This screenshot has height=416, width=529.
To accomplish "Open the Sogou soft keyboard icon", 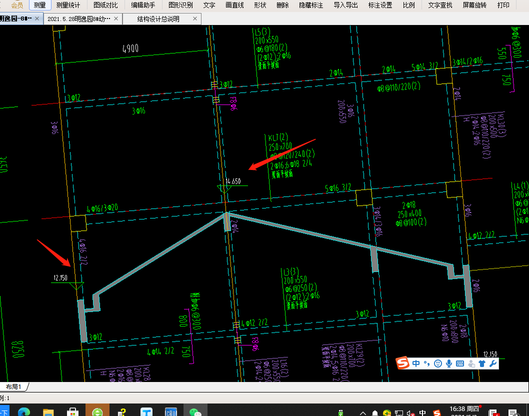I will 460,363.
